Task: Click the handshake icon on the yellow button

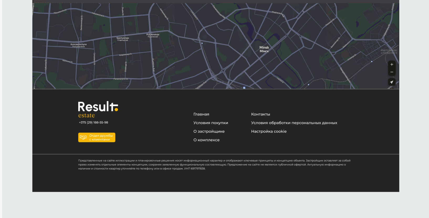Action: tap(83, 138)
